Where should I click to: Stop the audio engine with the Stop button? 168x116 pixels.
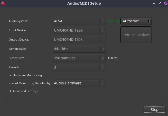click(154, 110)
